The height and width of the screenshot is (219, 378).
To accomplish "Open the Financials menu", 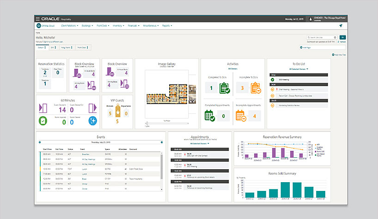I will pos(133,25).
